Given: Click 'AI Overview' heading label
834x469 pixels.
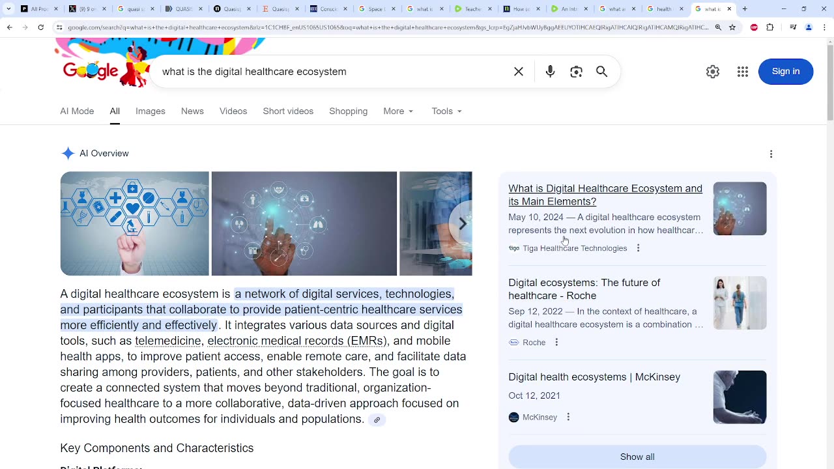Looking at the screenshot, I should point(104,154).
